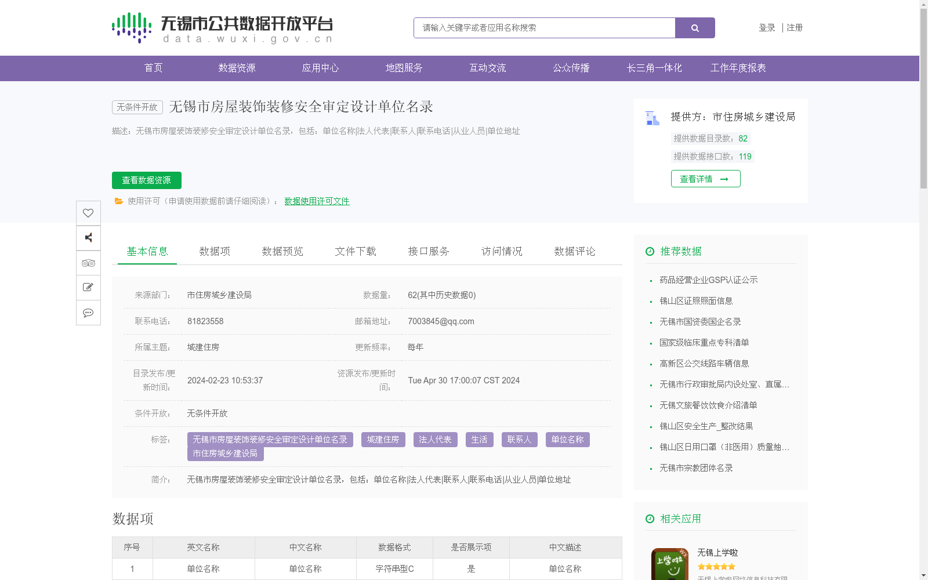The image size is (928, 580).
Task: Open the 地图服务 menu item
Action: (404, 68)
